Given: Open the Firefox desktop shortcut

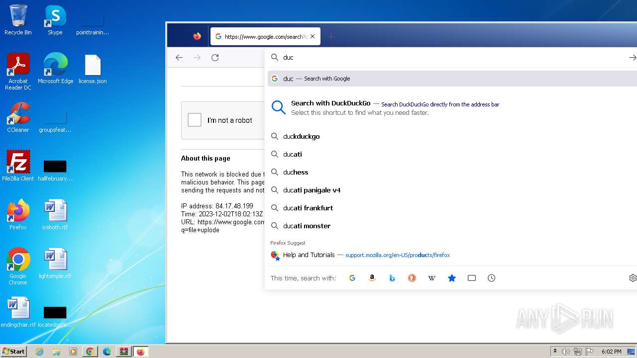Looking at the screenshot, I should tap(18, 215).
